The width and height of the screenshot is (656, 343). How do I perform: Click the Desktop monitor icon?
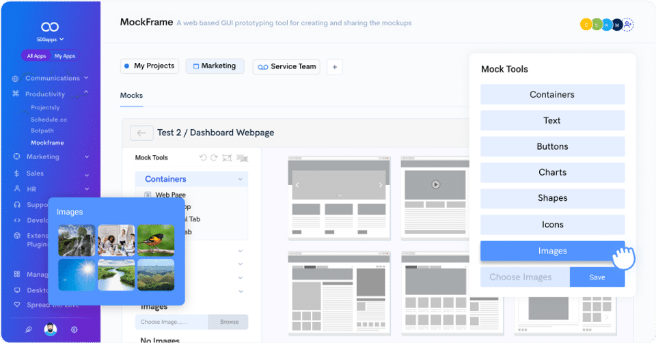16,290
